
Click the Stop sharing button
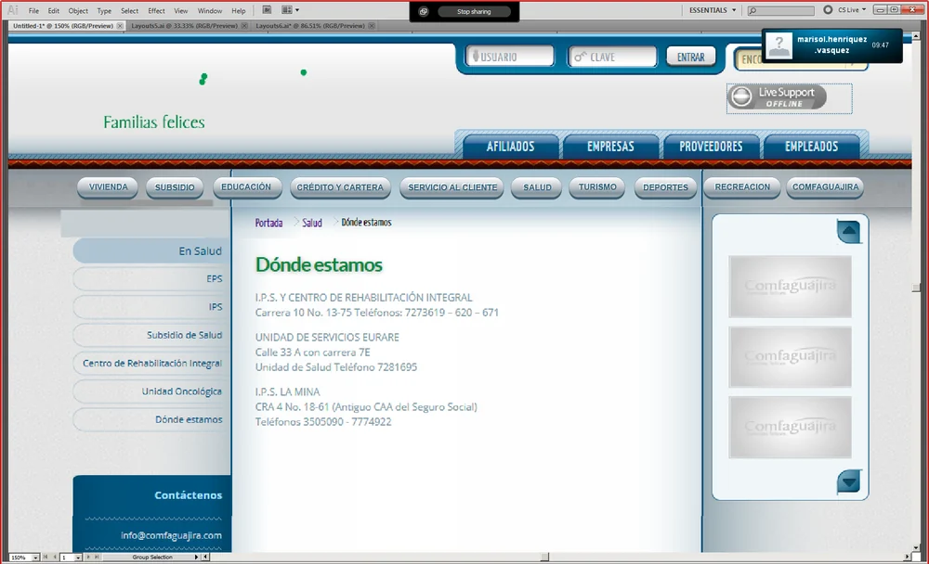coord(474,11)
